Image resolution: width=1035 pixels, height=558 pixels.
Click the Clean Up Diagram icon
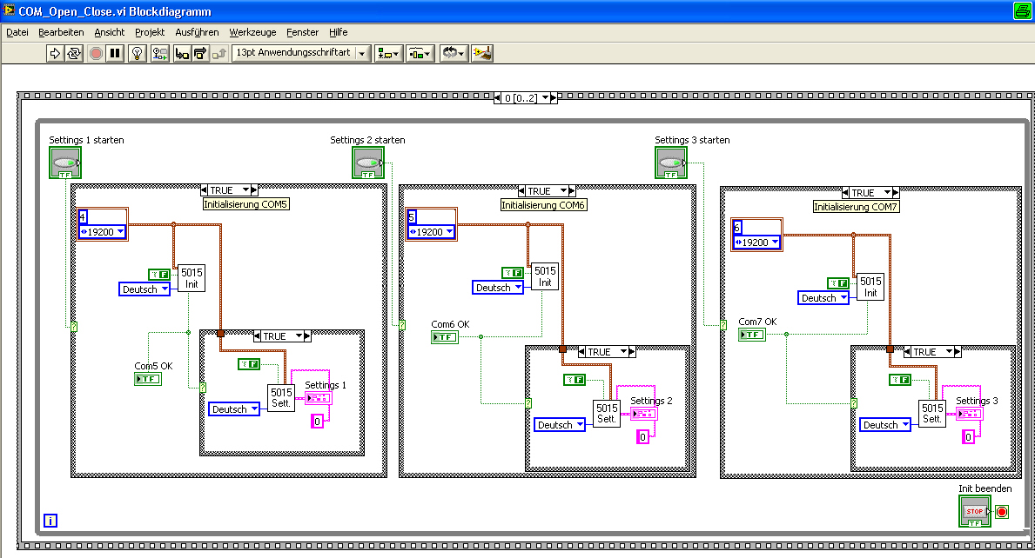click(482, 53)
